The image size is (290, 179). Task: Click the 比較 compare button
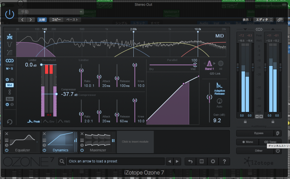[x=42, y=20]
